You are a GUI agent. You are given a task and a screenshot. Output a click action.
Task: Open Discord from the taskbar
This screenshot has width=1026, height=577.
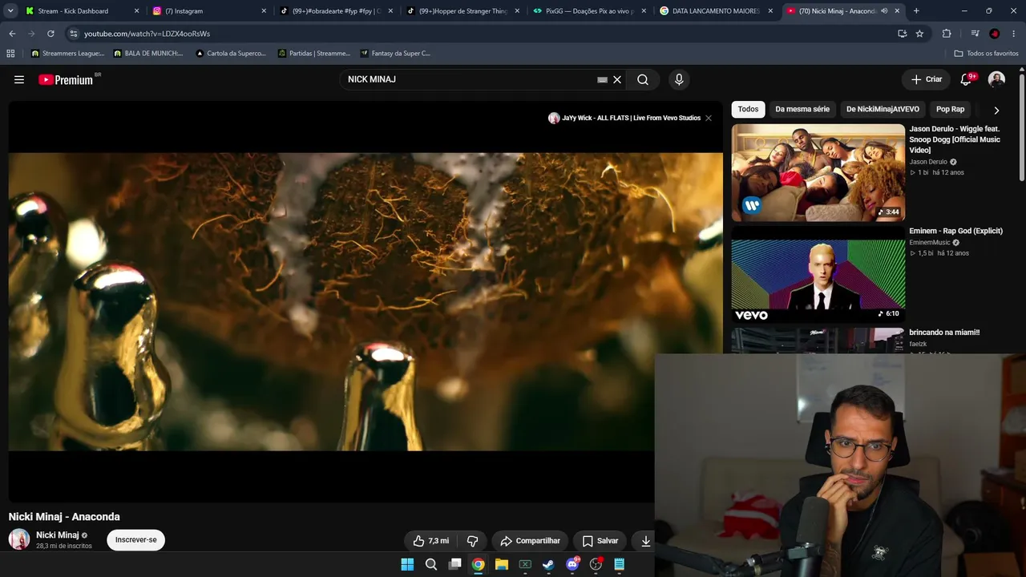click(572, 564)
